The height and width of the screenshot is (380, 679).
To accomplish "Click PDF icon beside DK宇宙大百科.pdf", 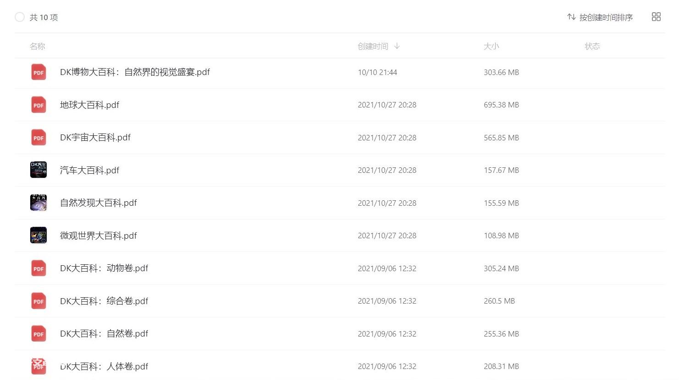I will coord(38,138).
